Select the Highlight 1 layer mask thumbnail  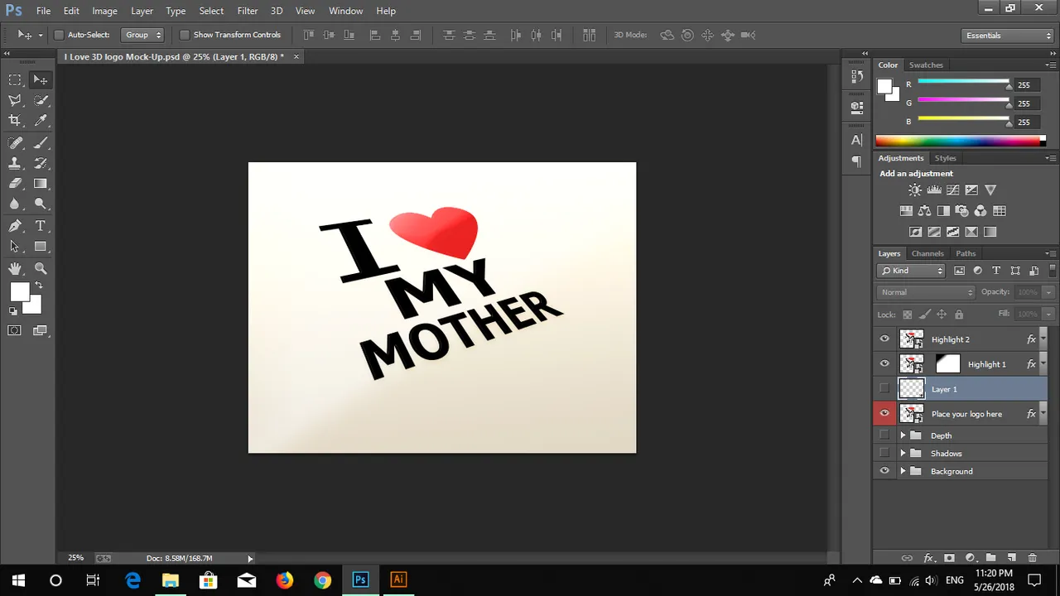click(x=947, y=363)
